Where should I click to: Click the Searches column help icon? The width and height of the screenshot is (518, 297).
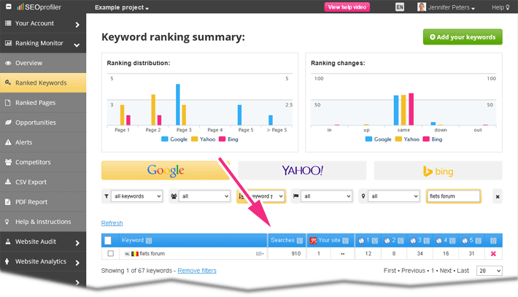(x=299, y=240)
